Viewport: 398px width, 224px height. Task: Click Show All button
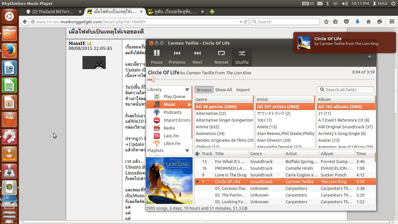(223, 90)
